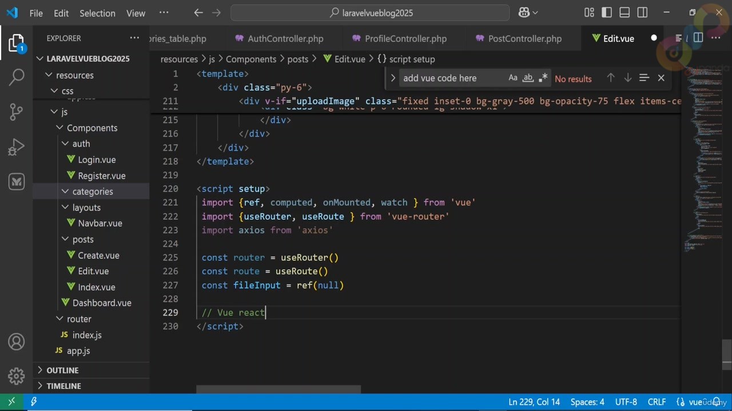Expand the categories folder
This screenshot has width=732, height=411.
pyautogui.click(x=65, y=191)
